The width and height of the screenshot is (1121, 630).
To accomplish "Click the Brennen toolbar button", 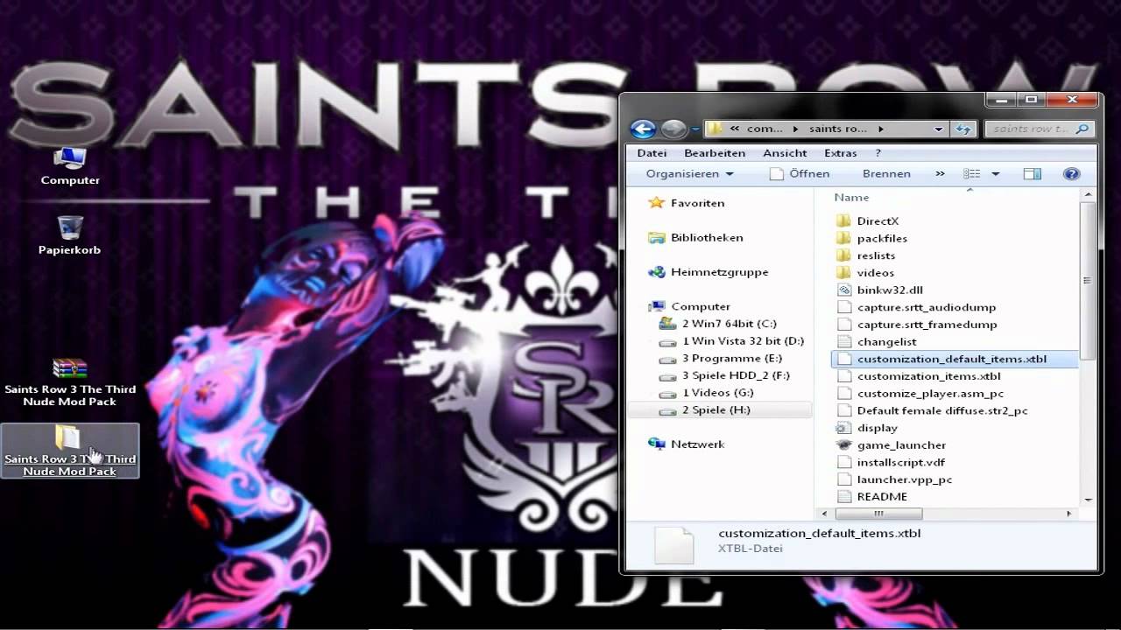I will tap(886, 174).
